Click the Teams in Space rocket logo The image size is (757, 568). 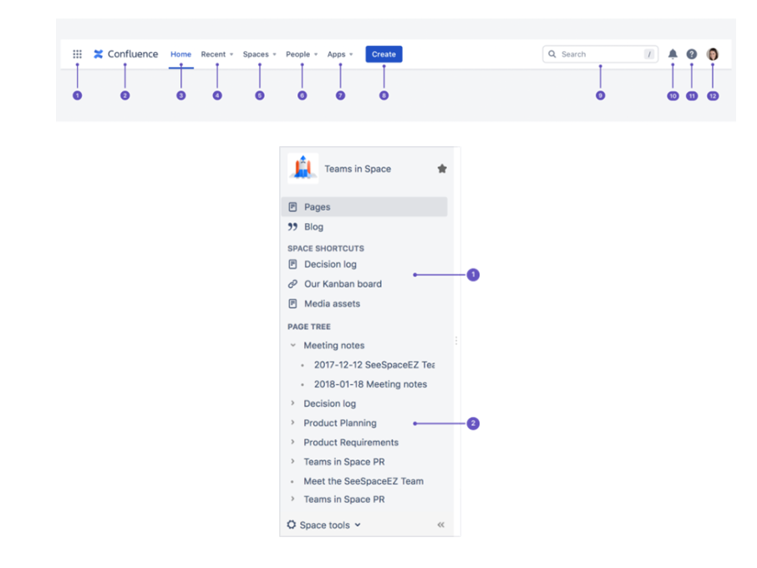(x=302, y=168)
